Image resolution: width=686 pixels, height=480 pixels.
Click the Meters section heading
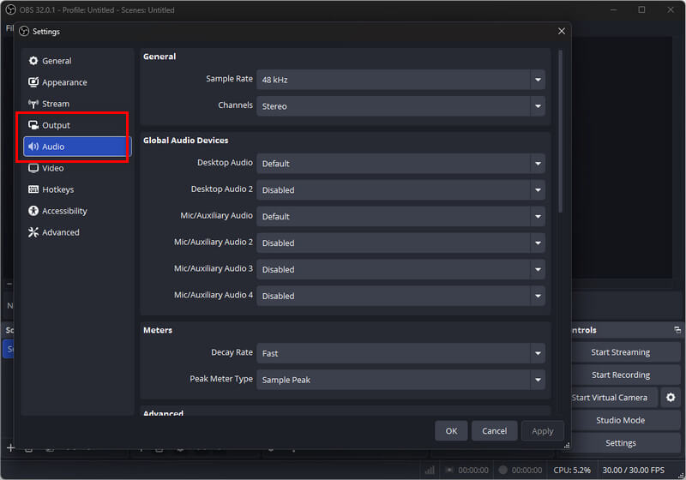[158, 330]
